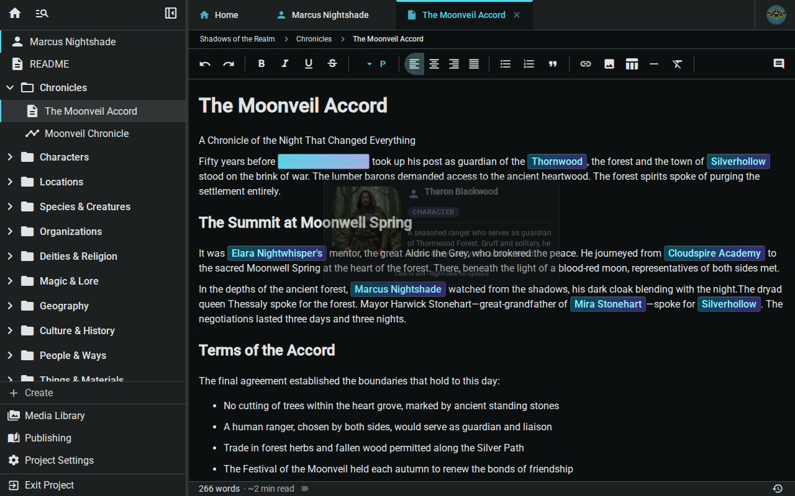
Task: Insert a horizontal rule
Action: [x=653, y=64]
